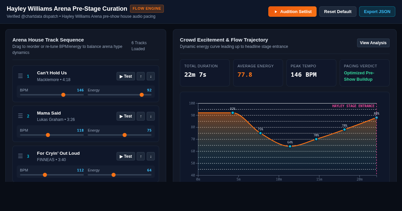The height and width of the screenshot is (211, 402).
Task: Move For Cryin' Out Loud down
Action: point(151,156)
